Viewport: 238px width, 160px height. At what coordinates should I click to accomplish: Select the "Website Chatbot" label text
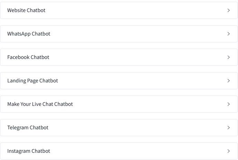point(26,10)
